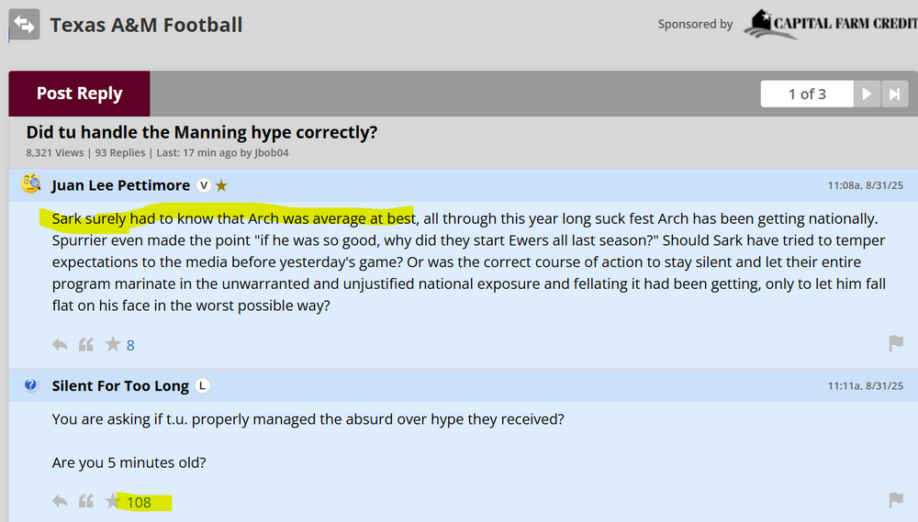Quote Silent For Too Long's post
The height and width of the screenshot is (522, 918).
coord(86,501)
